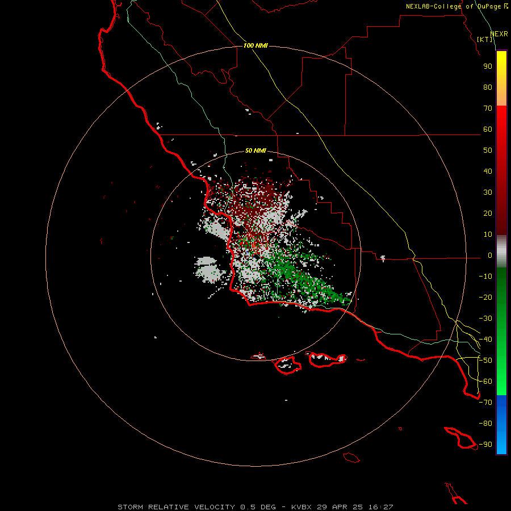Click the 10 value on the velocity scale
The width and height of the screenshot is (511, 511).
tap(488, 234)
